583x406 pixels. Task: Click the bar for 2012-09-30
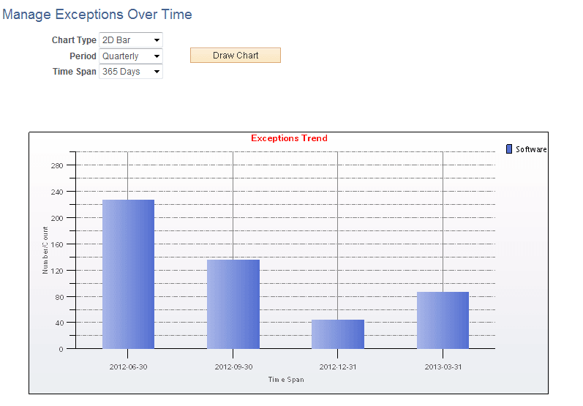click(x=233, y=304)
